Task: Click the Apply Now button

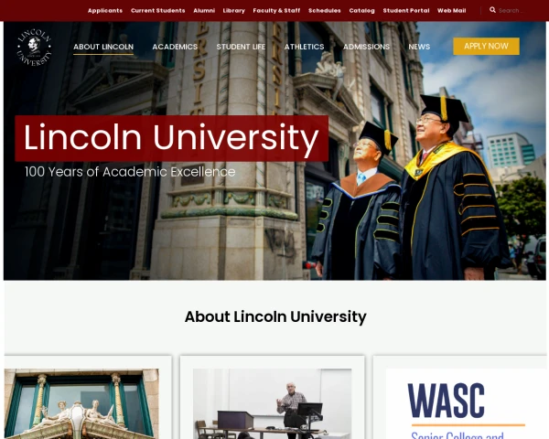Action: (487, 47)
